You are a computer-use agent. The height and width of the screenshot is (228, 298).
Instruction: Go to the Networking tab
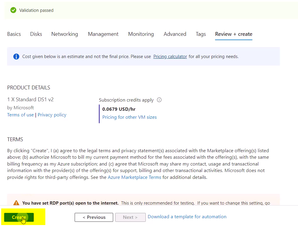[x=65, y=34]
